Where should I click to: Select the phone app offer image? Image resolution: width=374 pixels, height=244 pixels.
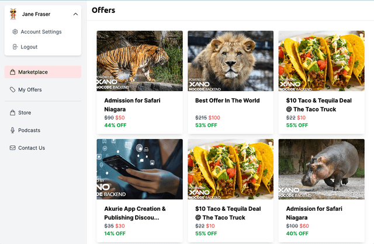(140, 169)
